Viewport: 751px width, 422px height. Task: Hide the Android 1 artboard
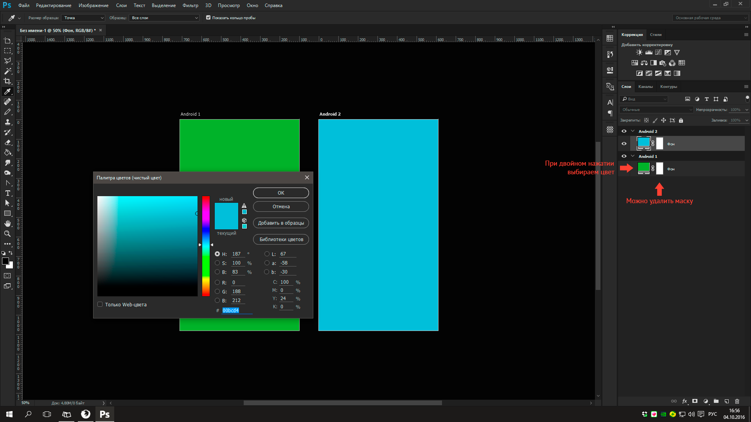[x=624, y=156]
